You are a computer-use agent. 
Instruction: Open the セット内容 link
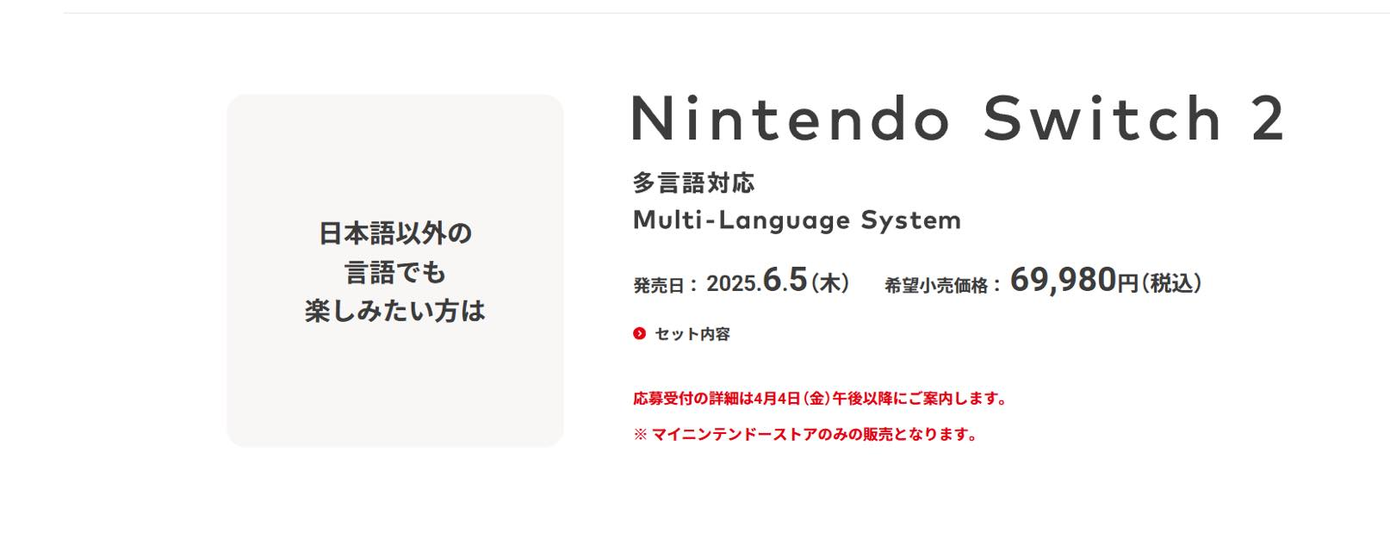tap(692, 333)
